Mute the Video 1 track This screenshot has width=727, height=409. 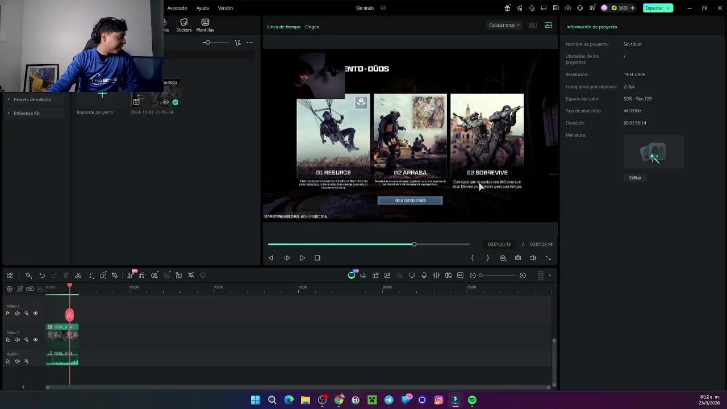point(17,340)
